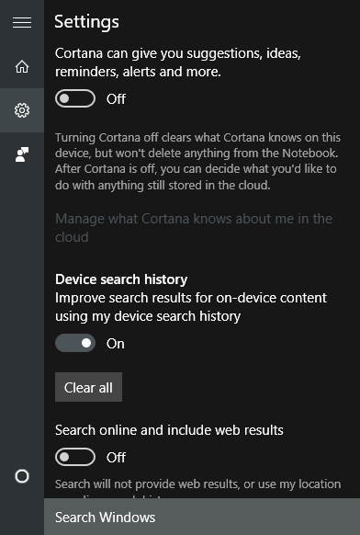Click the Device search history heading
The image size is (360, 535).
pyautogui.click(x=121, y=279)
